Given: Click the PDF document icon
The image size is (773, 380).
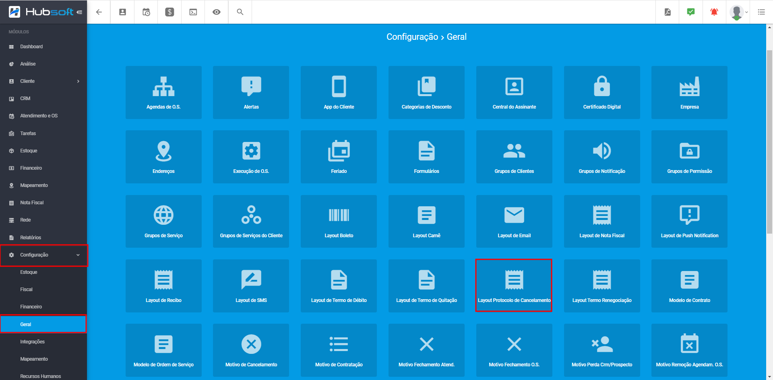Looking at the screenshot, I should (x=668, y=12).
